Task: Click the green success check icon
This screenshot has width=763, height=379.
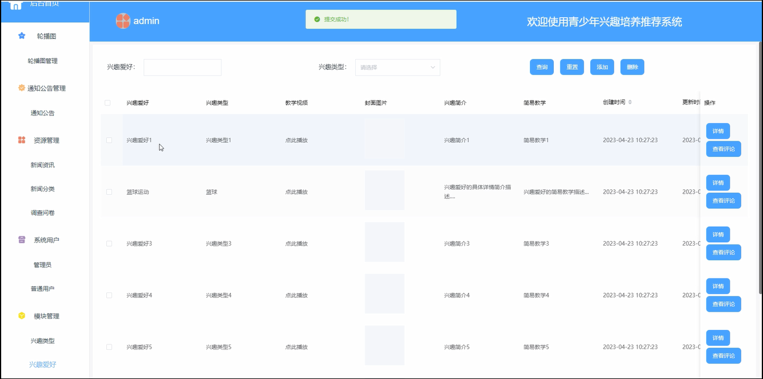Action: (317, 19)
